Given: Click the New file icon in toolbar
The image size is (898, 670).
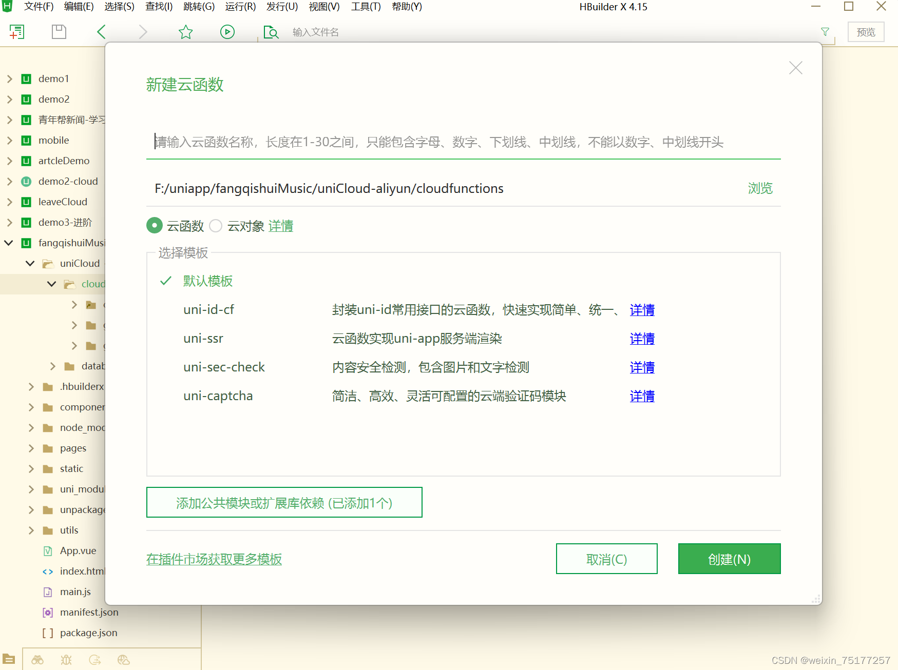Looking at the screenshot, I should [17, 31].
